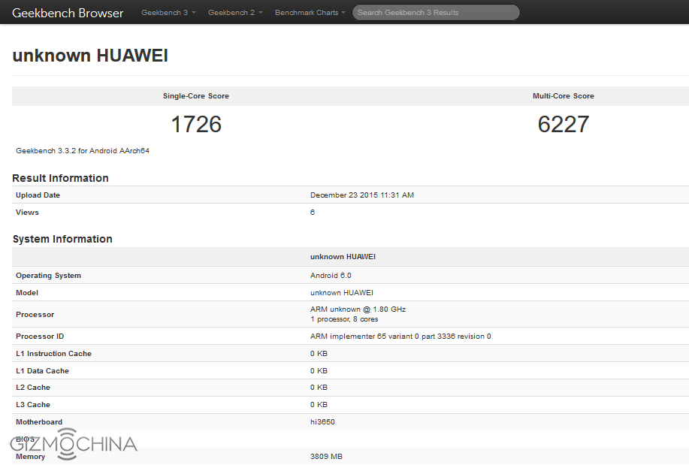The height and width of the screenshot is (468, 689).
Task: Select the ARM unknown @ 1.80 GHz processor text
Action: (358, 309)
